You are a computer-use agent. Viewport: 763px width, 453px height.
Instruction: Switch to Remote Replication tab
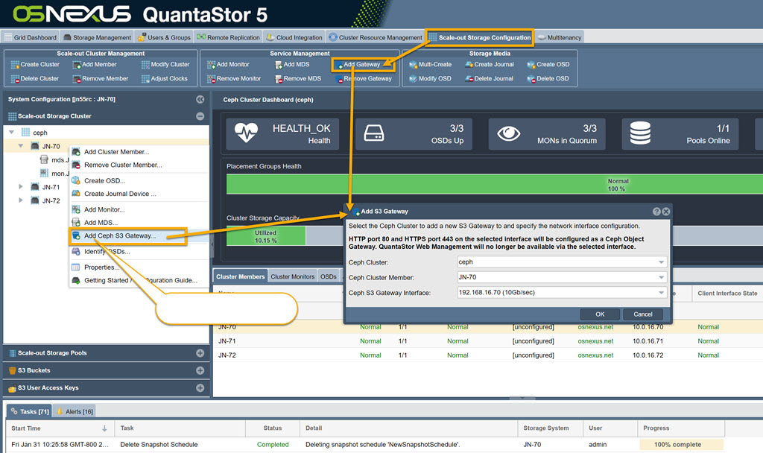point(228,37)
